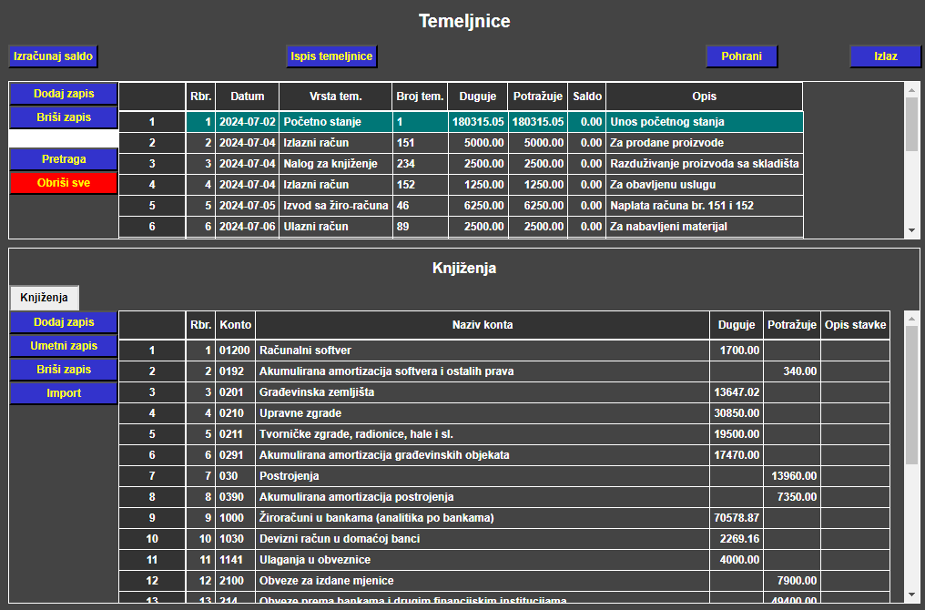Screen dimensions: 925x610
Task: Click the Saldo column header
Action: click(587, 97)
